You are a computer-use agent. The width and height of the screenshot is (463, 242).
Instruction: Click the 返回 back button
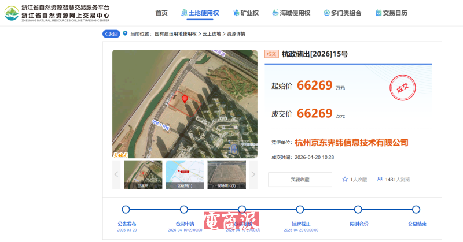[x=111, y=34]
